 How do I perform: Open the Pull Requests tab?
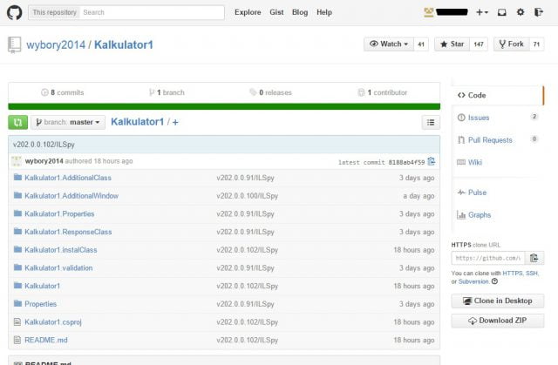(x=498, y=140)
